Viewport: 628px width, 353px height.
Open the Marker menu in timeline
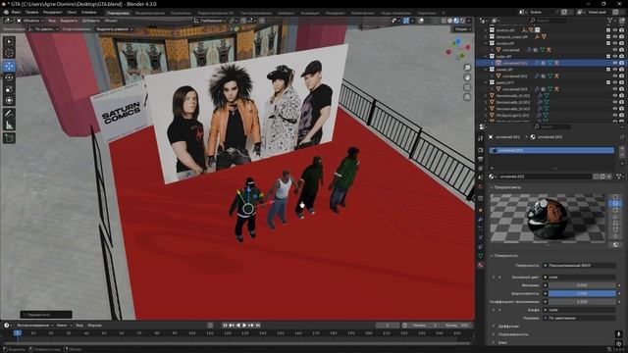pos(94,326)
